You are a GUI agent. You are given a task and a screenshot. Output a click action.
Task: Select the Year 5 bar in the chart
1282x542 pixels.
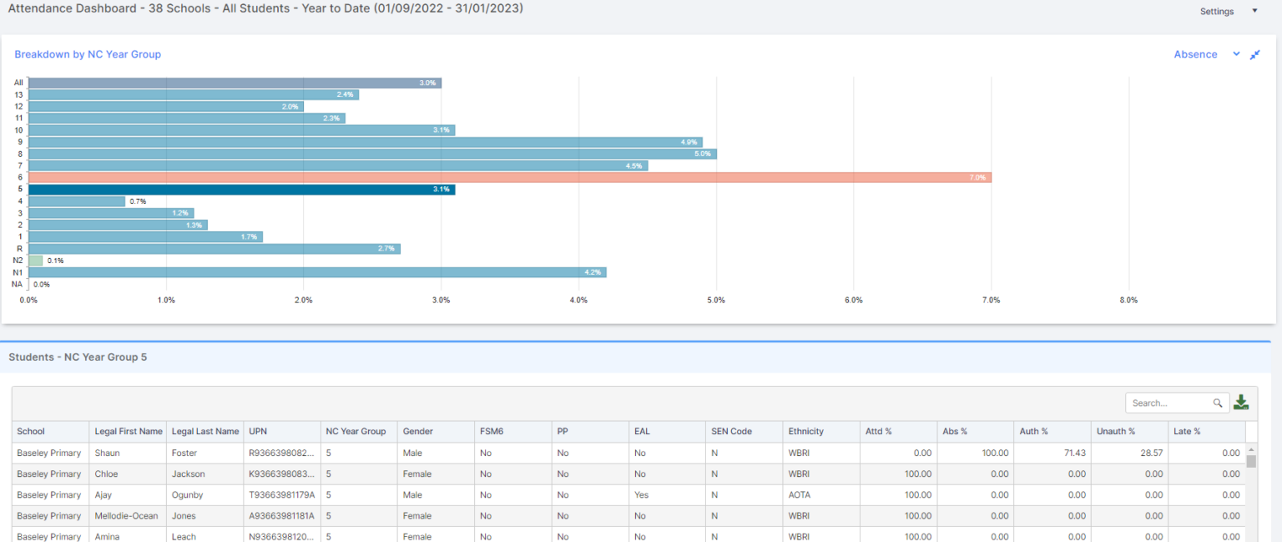coord(234,189)
